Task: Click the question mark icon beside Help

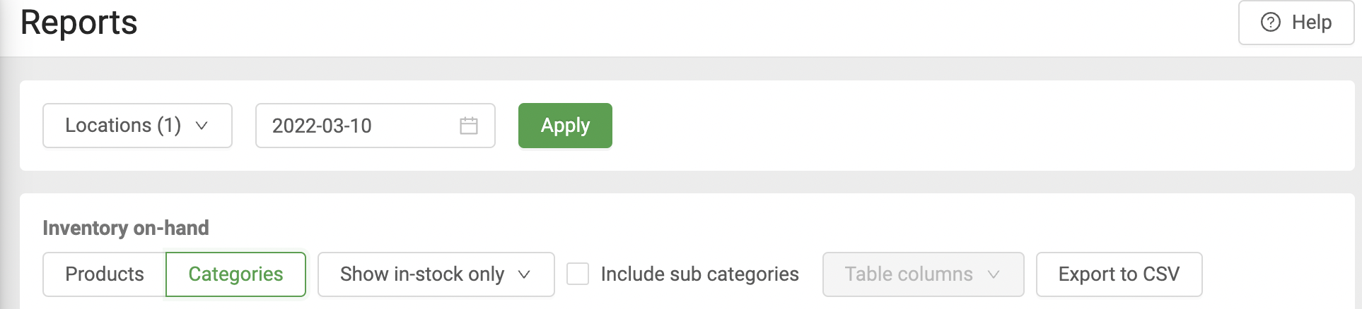Action: pyautogui.click(x=1270, y=23)
